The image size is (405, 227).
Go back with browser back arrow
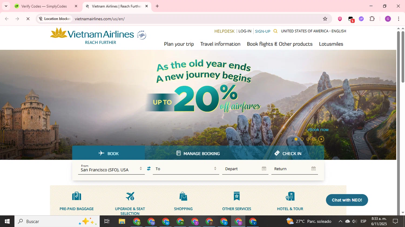7,19
